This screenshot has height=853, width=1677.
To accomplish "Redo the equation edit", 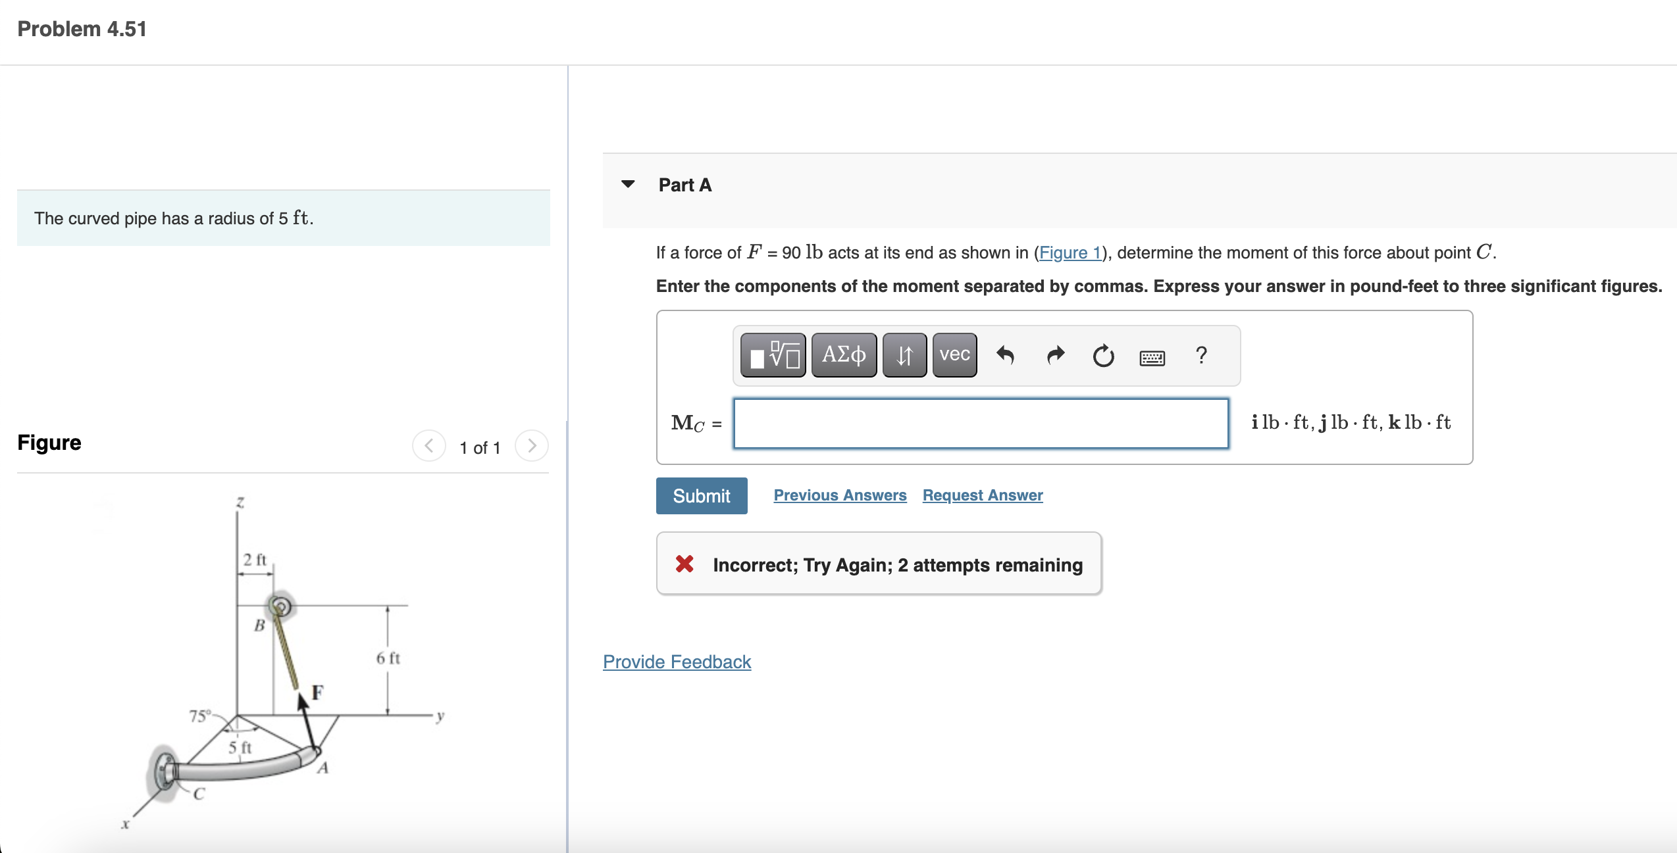I will 1055,355.
